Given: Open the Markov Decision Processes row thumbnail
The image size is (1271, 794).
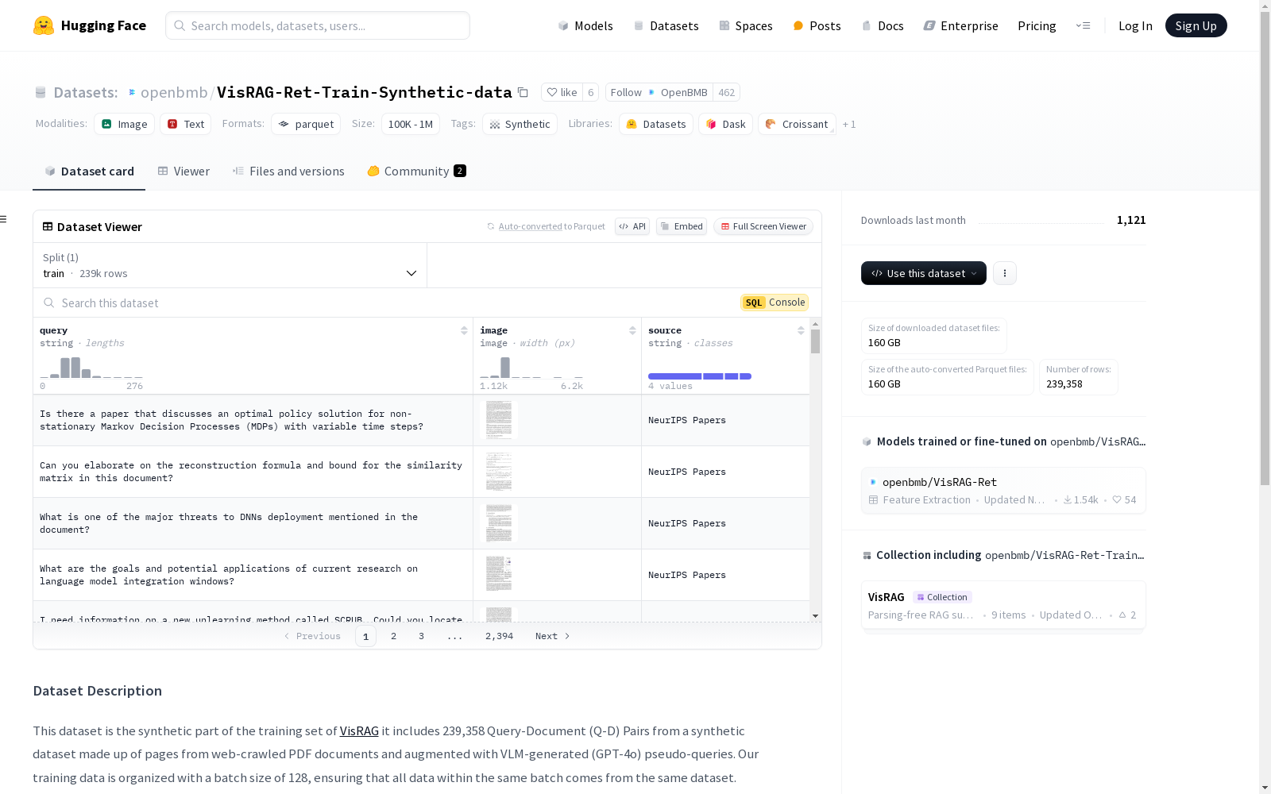Looking at the screenshot, I should (499, 420).
